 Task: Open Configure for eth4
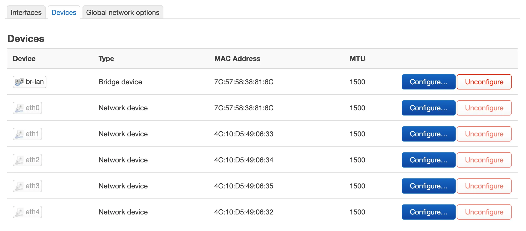tap(428, 212)
